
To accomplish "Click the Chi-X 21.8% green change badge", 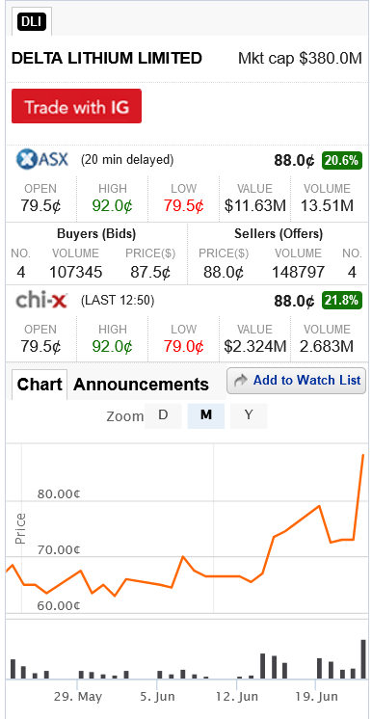I will tap(342, 301).
